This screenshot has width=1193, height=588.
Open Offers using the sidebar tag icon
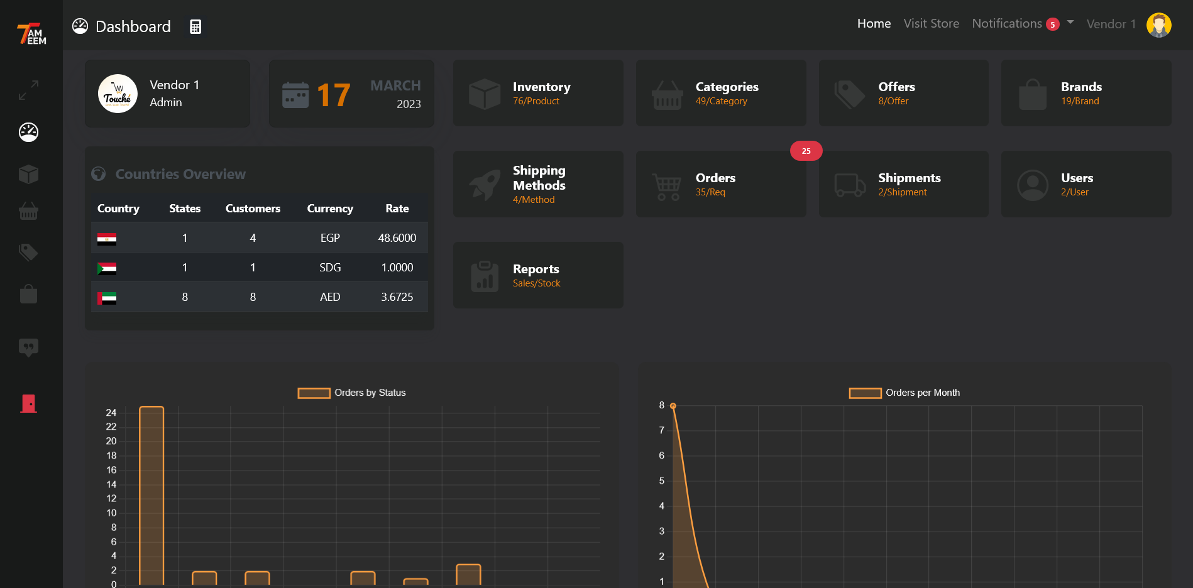(x=28, y=253)
